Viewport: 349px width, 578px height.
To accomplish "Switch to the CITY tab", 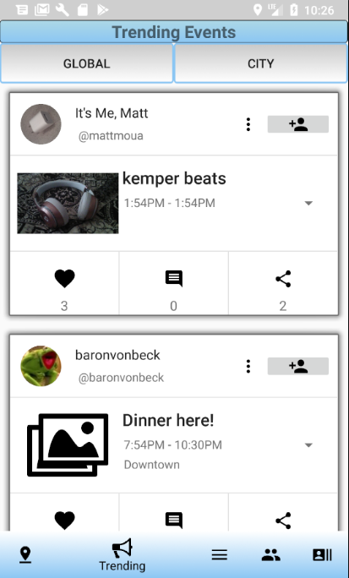I will pyautogui.click(x=260, y=63).
